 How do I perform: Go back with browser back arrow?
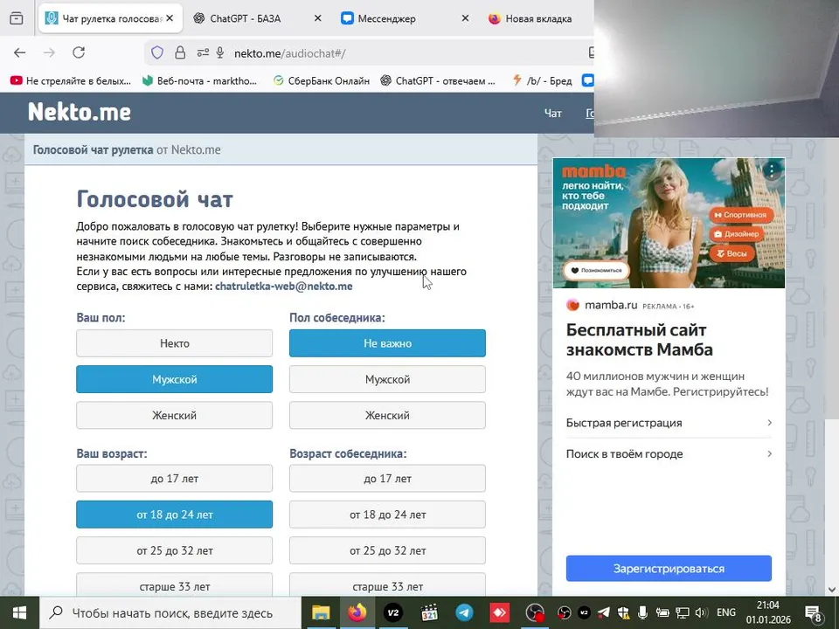pos(20,52)
